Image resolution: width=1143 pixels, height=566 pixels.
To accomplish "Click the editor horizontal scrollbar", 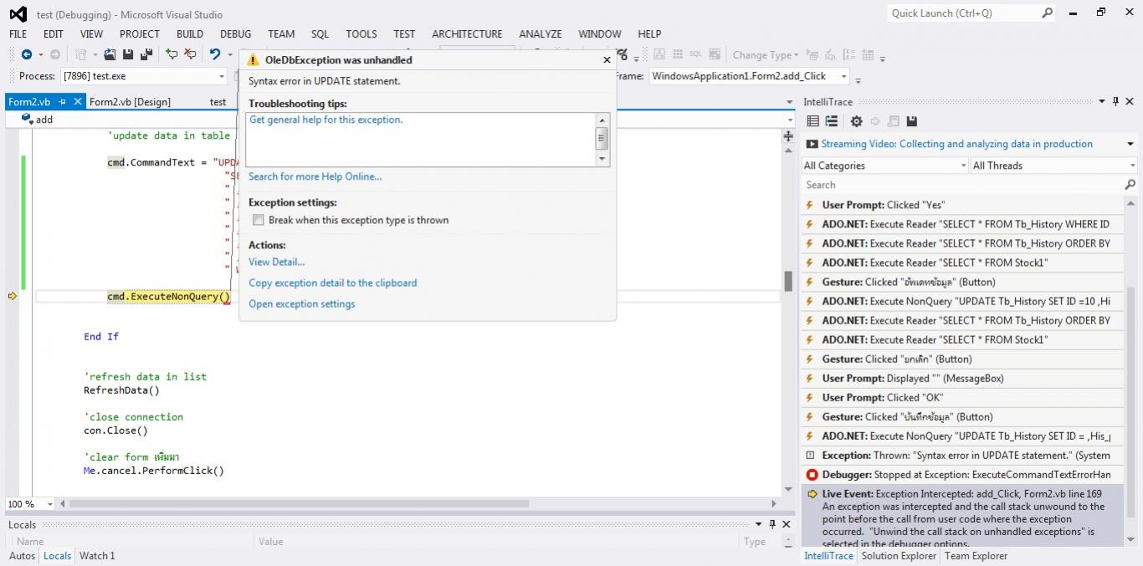I will pyautogui.click(x=299, y=504).
